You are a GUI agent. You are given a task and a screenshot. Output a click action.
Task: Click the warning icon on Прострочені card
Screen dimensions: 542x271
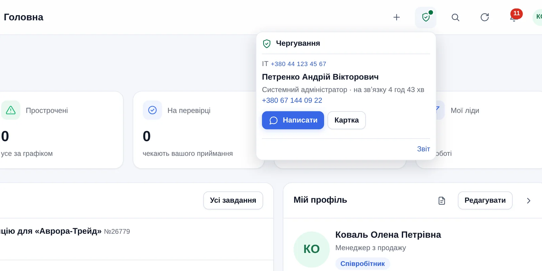[x=11, y=110]
